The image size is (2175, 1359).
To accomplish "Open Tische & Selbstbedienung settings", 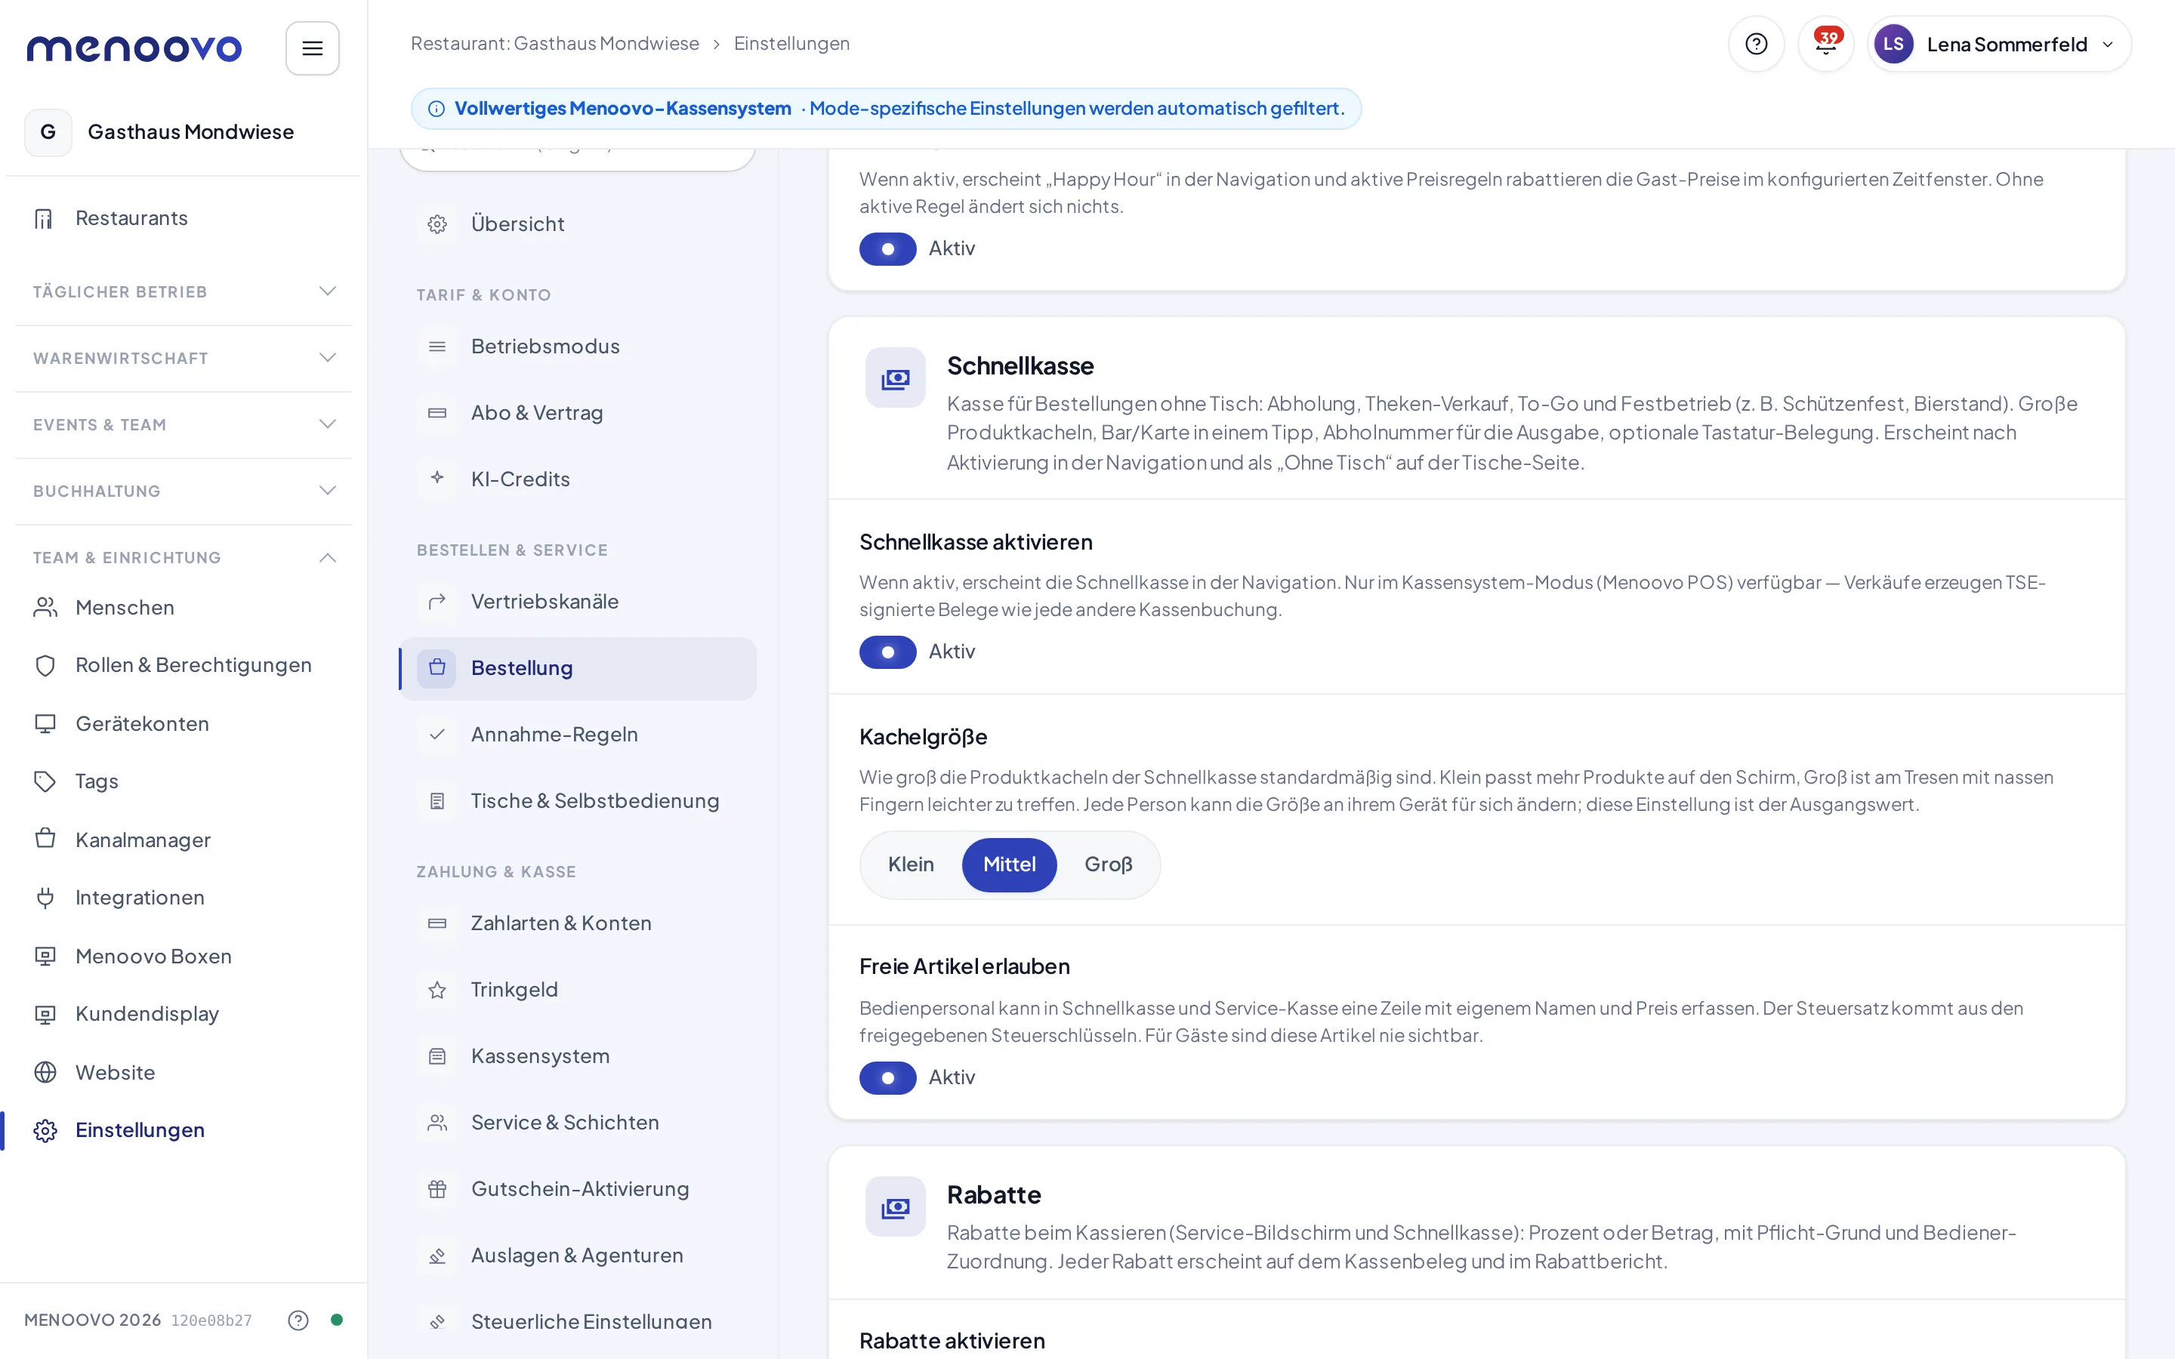I will click(578, 801).
